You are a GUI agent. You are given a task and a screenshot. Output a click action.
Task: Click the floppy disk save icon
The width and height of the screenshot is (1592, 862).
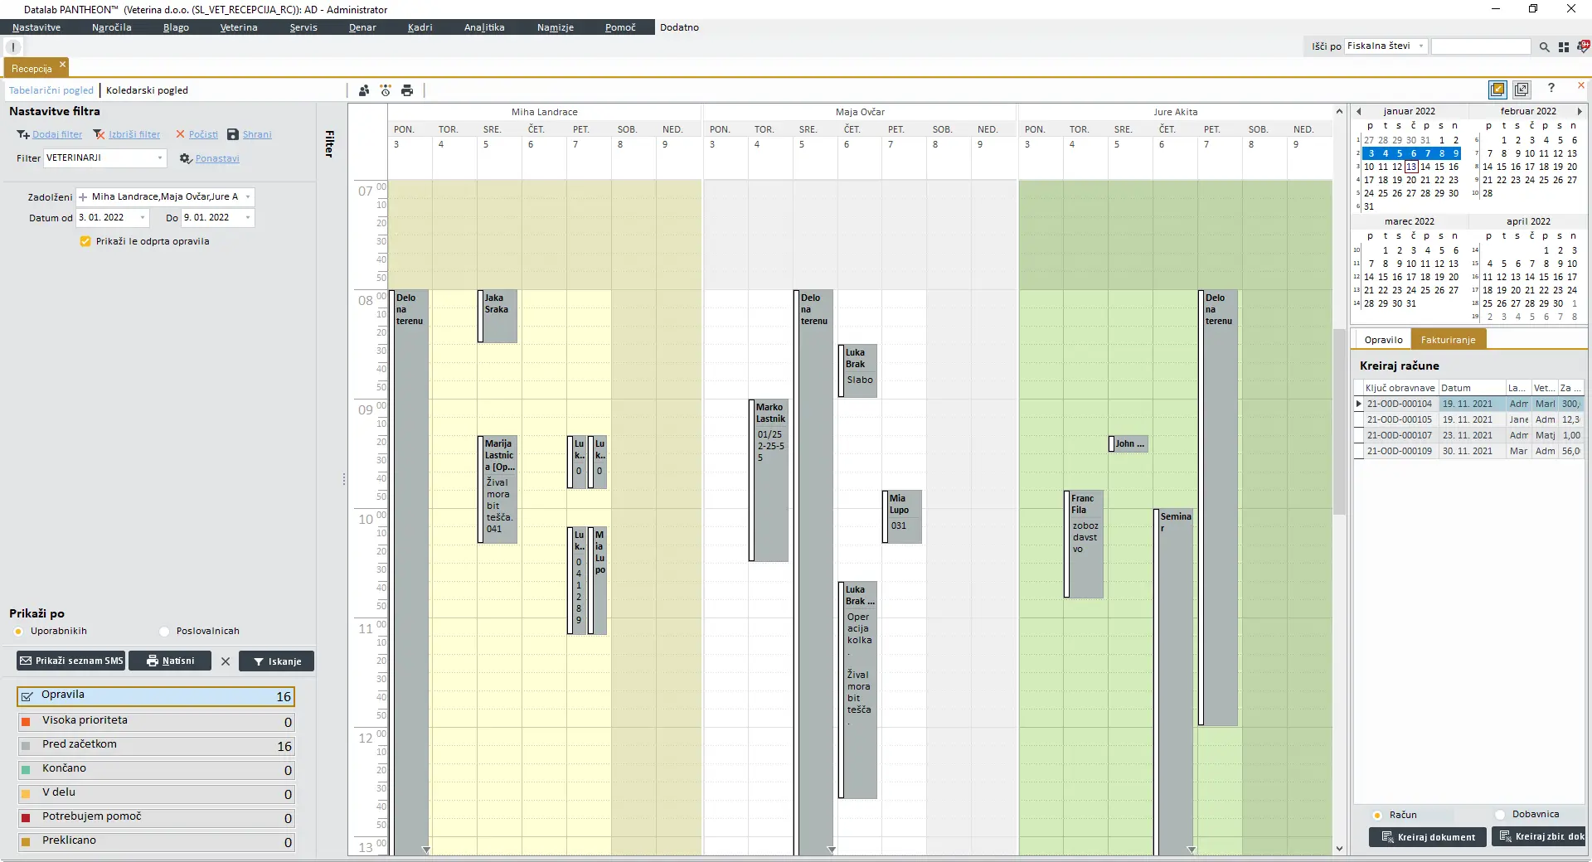[233, 134]
